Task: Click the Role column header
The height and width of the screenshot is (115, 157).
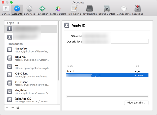Action: pos(137,66)
